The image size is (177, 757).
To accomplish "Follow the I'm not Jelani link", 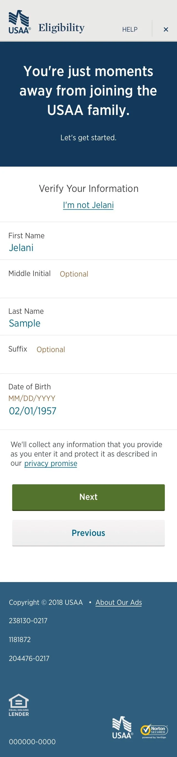I will (88, 205).
